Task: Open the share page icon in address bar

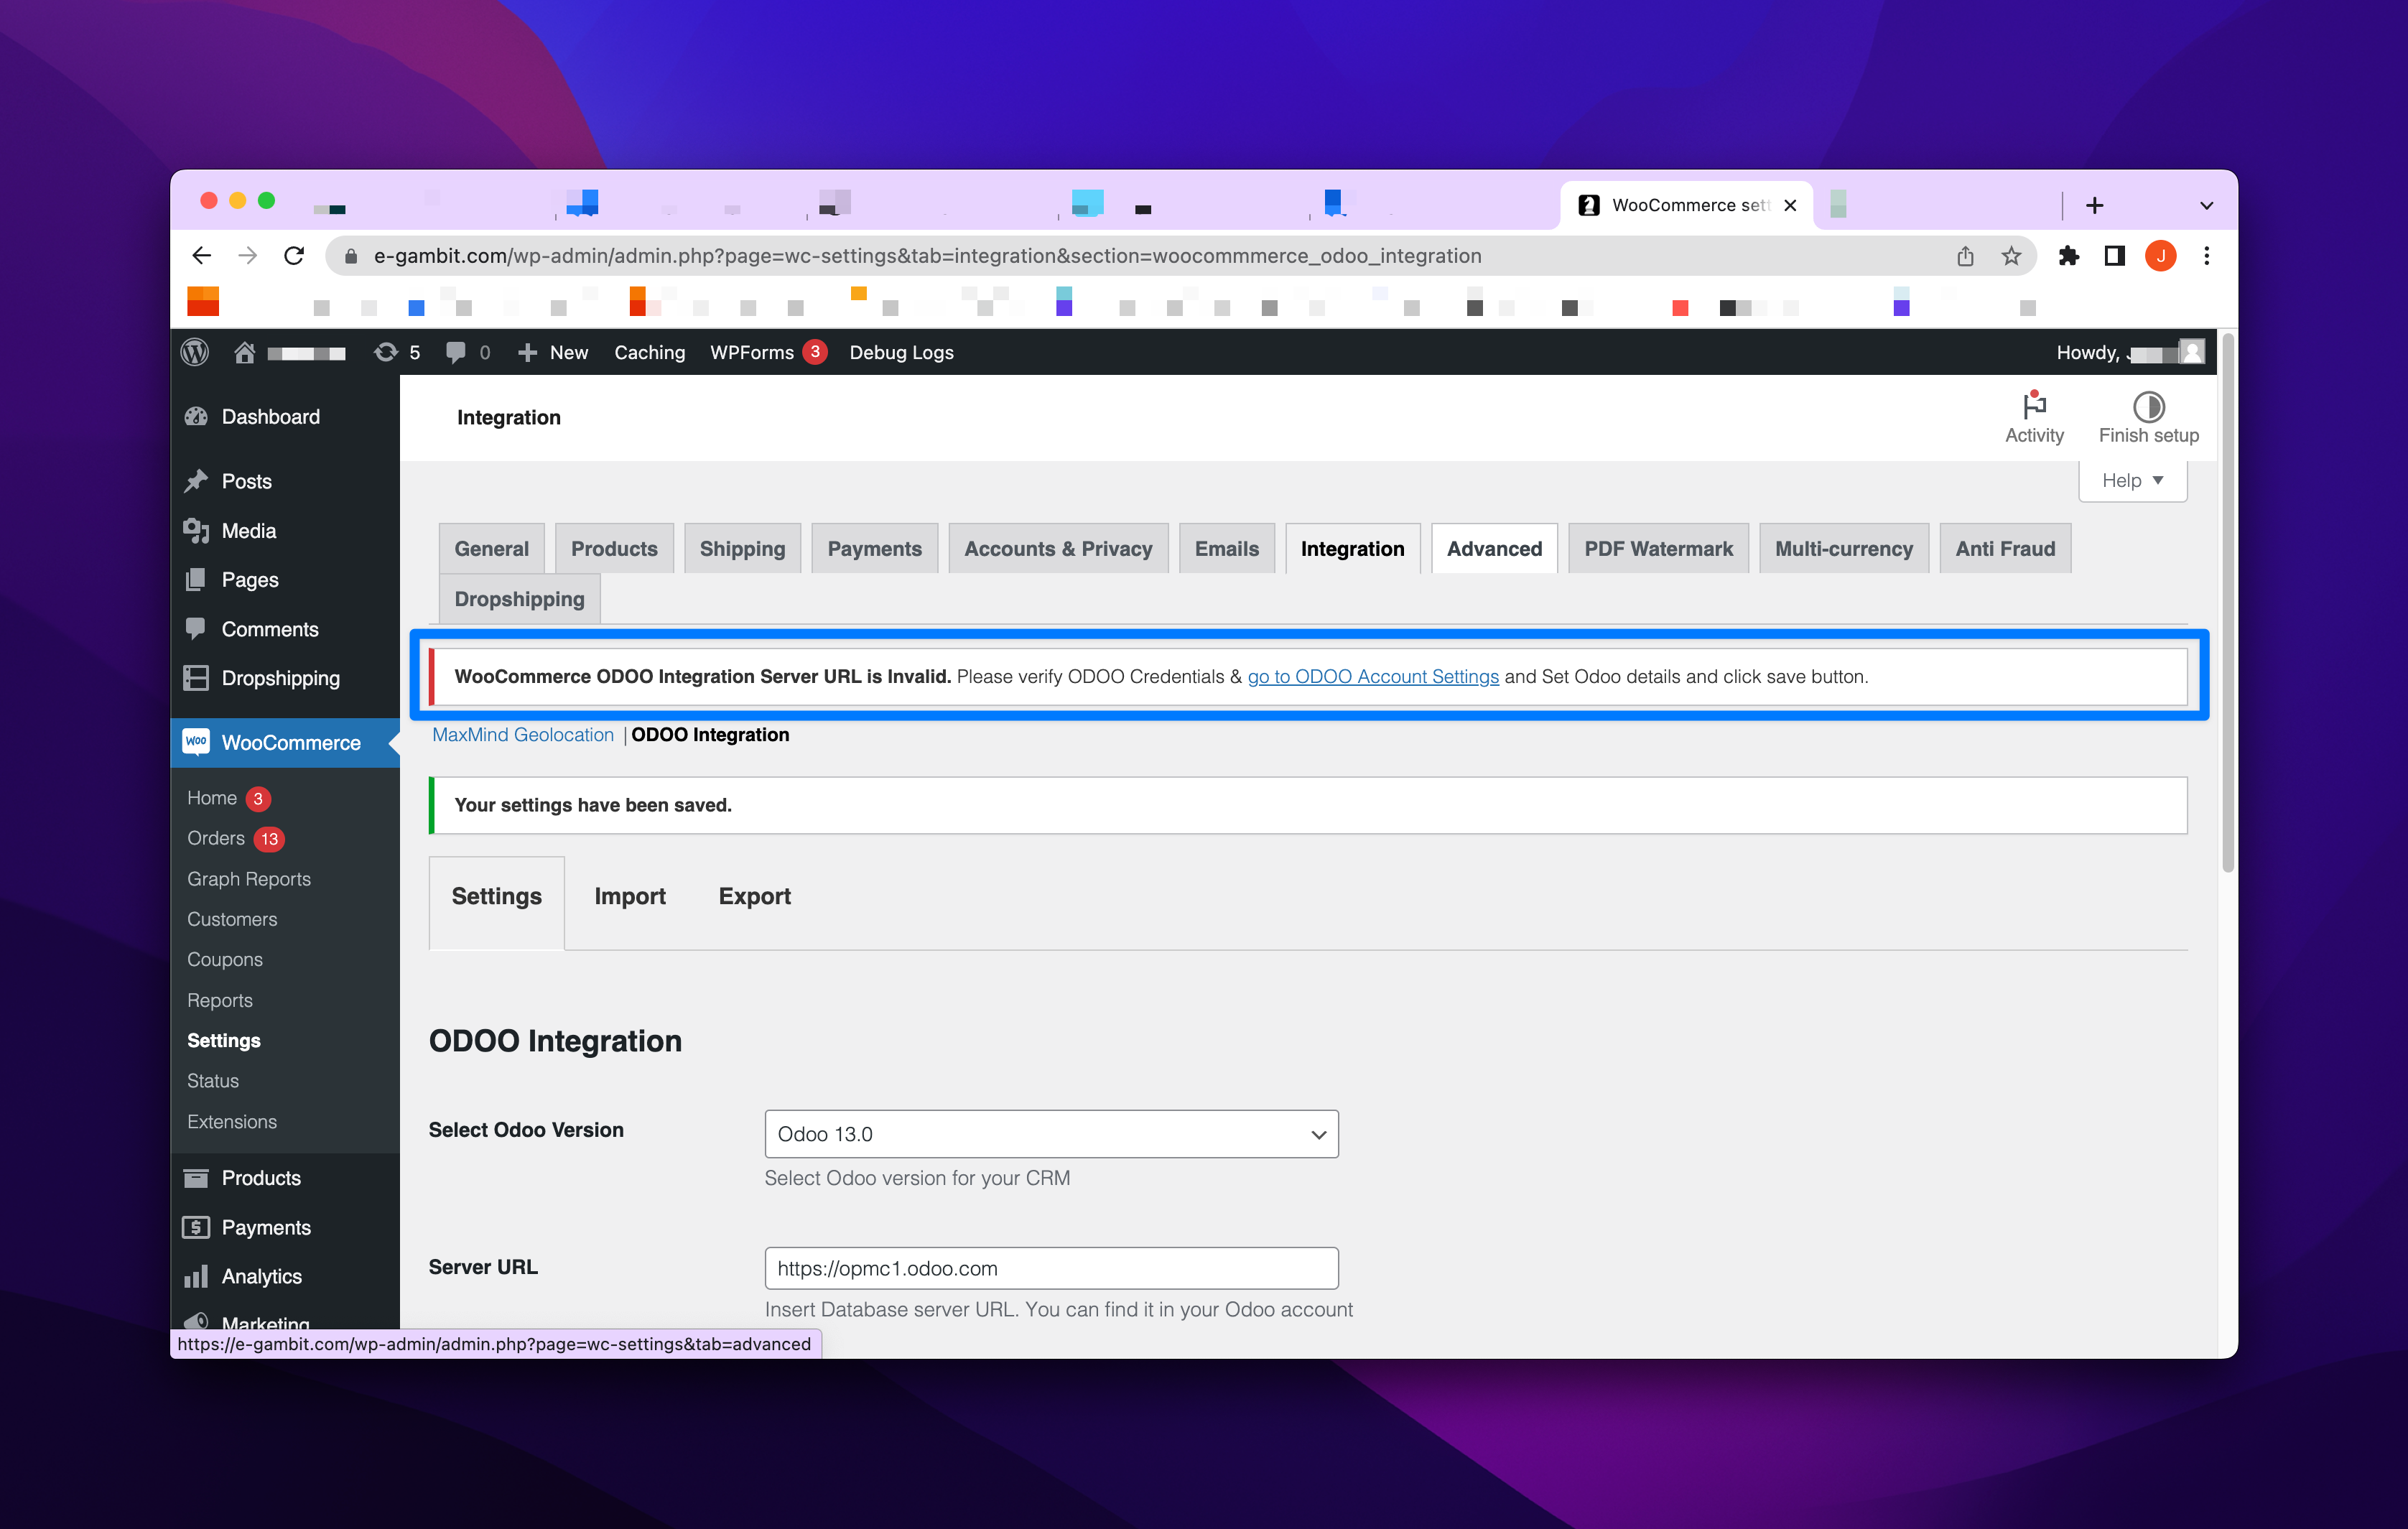Action: [x=1965, y=256]
